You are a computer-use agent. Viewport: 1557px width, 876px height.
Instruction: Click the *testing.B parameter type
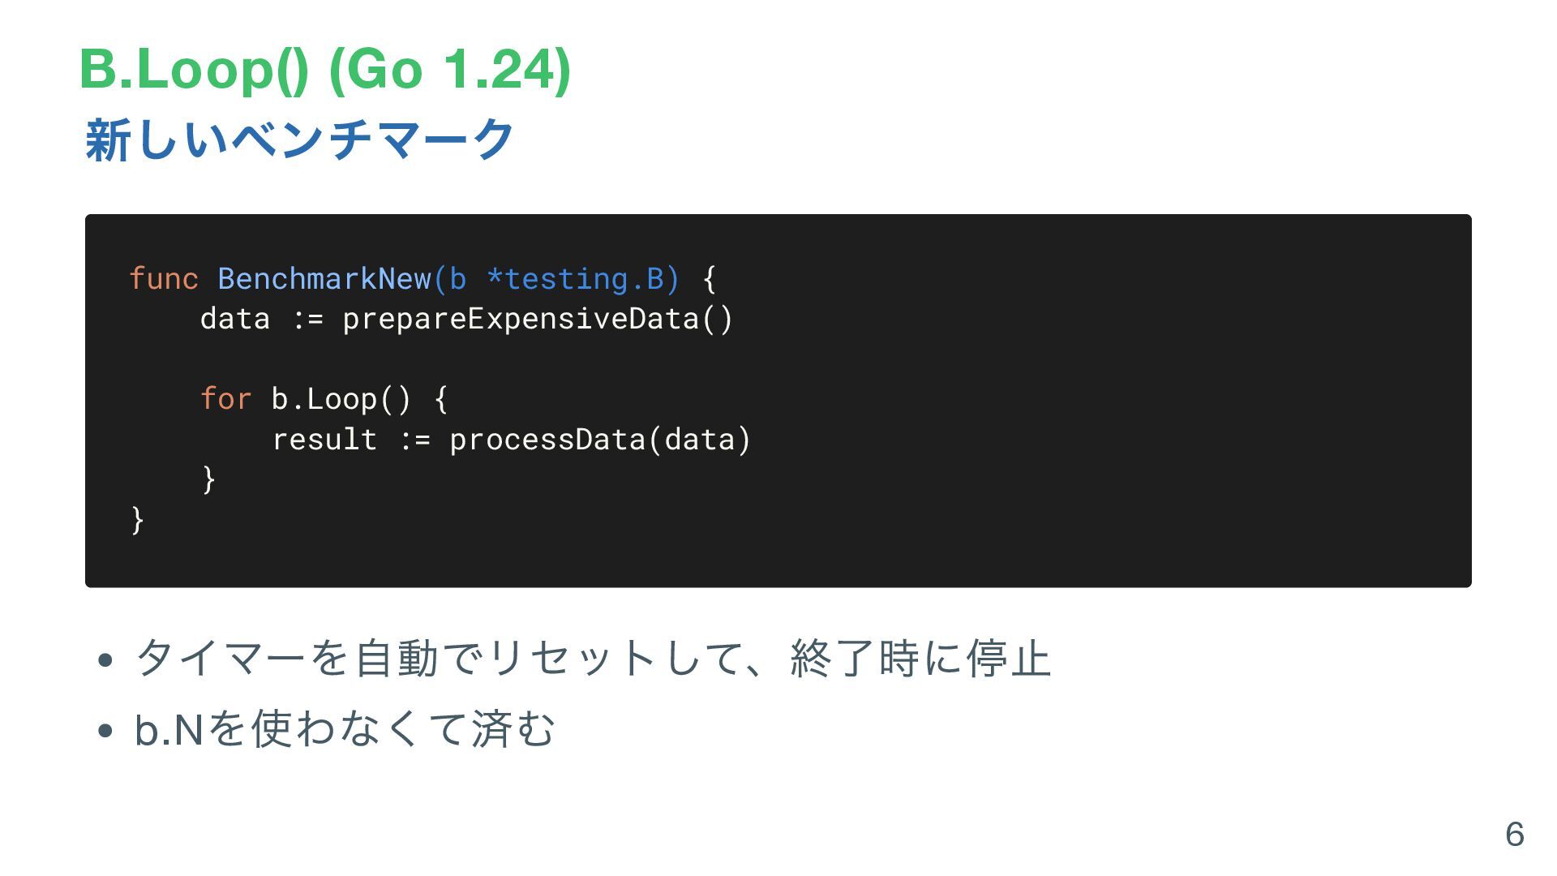click(574, 278)
